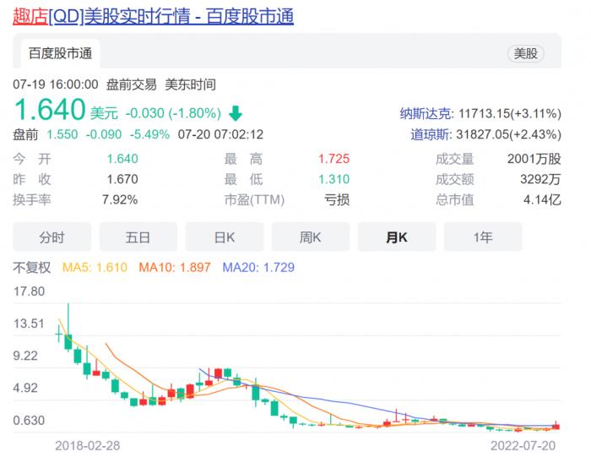Image resolution: width=591 pixels, height=457 pixels.
Task: Click the 市盈(TTM) value 亏损
Action: pos(337,199)
